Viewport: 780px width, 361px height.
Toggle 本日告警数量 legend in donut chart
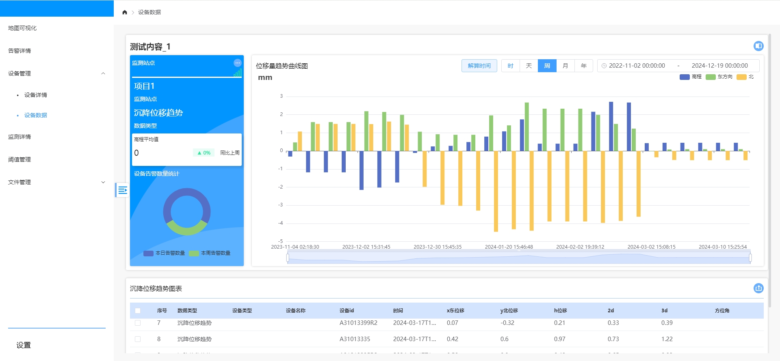click(x=164, y=253)
